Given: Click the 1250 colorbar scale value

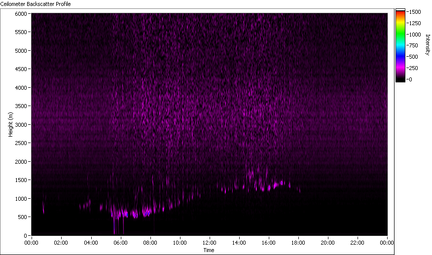Looking at the screenshot, I should tap(415, 23).
